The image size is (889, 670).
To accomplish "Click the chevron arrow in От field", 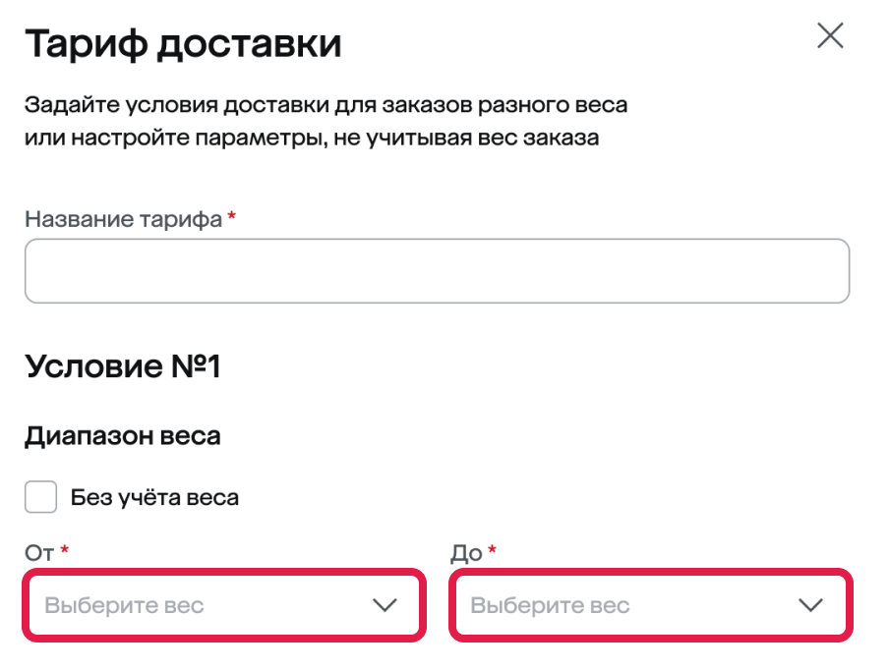I will click(x=385, y=605).
